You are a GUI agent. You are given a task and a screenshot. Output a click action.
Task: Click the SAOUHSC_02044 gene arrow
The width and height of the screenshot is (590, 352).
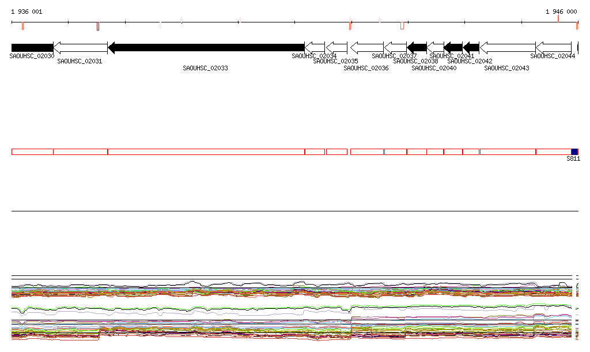coord(554,48)
